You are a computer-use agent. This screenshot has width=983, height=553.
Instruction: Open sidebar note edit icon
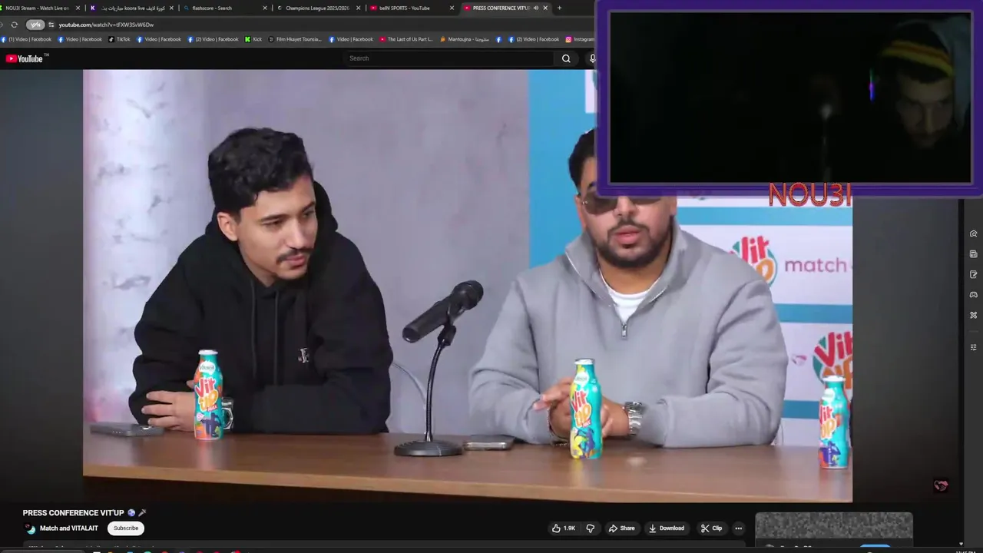point(974,274)
